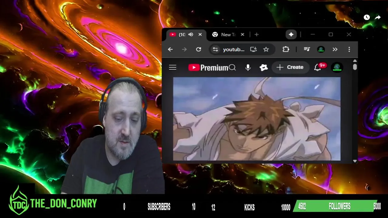Maximize the Chrome window
Image resolution: width=388 pixels, height=218 pixels.
click(331, 35)
